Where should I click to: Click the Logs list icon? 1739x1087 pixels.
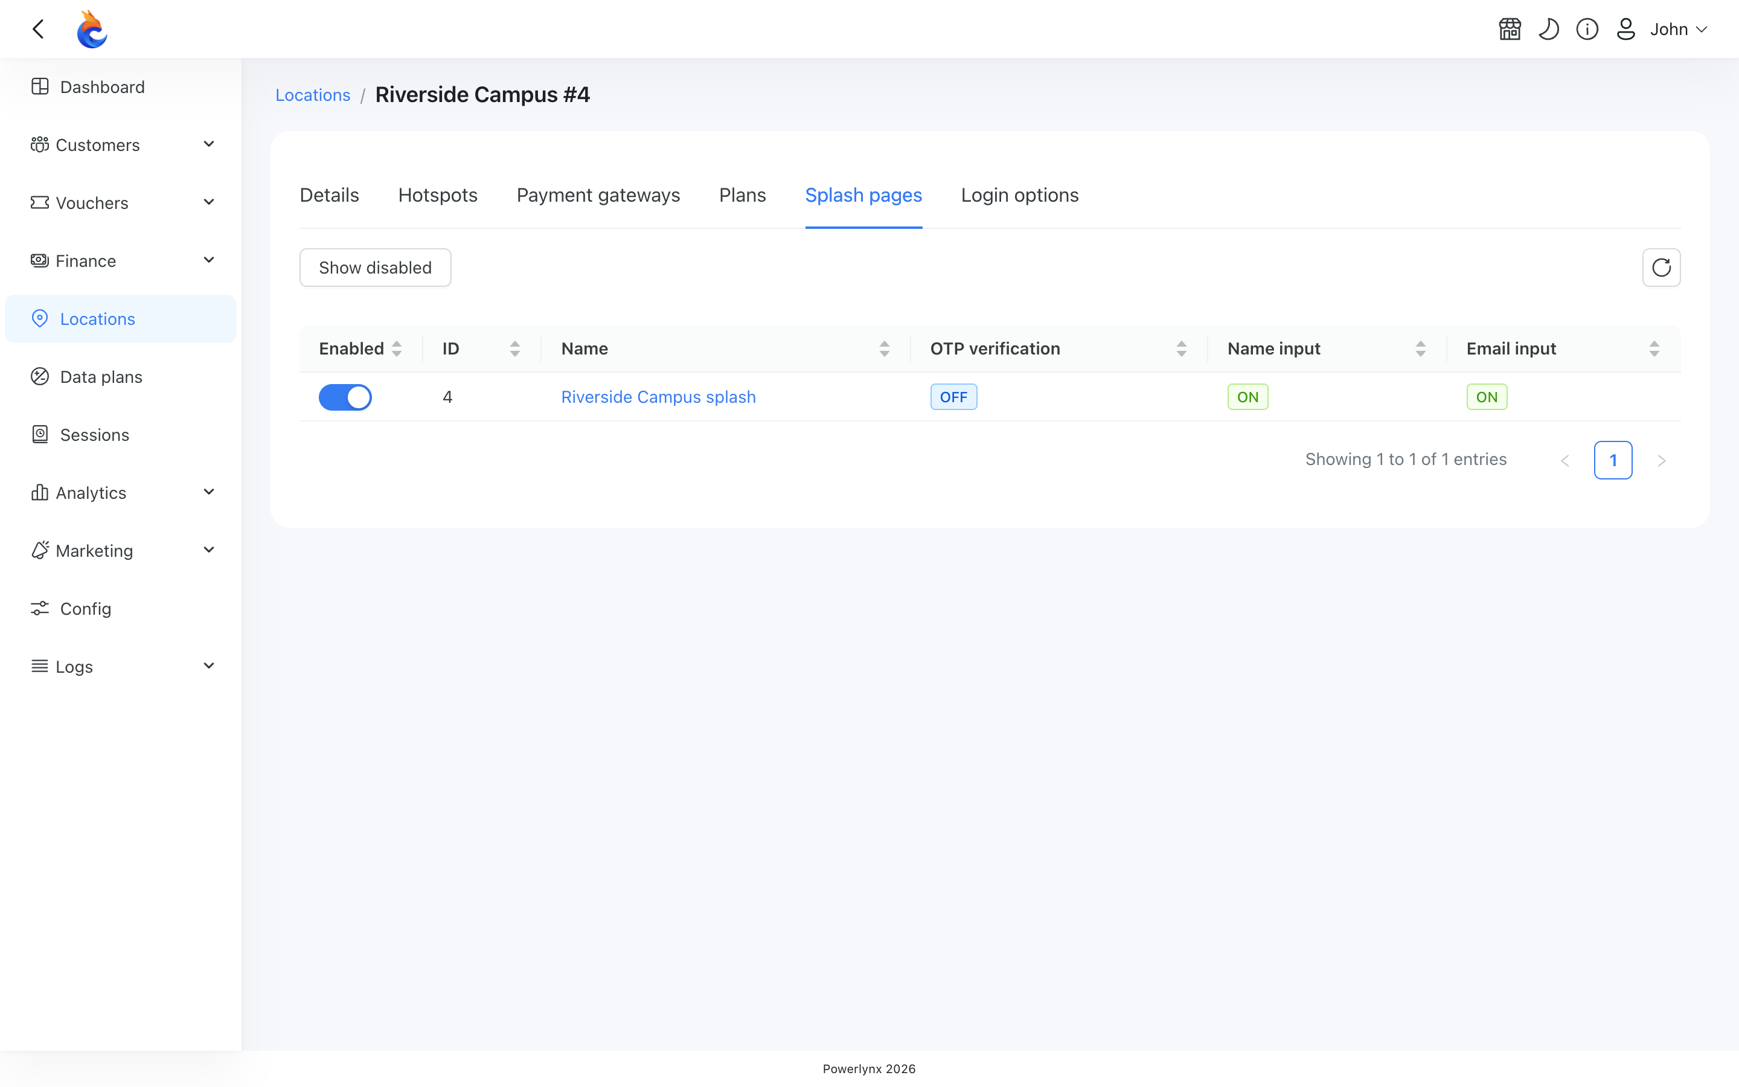pos(39,667)
